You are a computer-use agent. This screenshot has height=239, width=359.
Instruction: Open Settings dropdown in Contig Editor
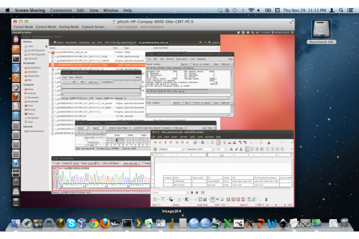pos(180,128)
